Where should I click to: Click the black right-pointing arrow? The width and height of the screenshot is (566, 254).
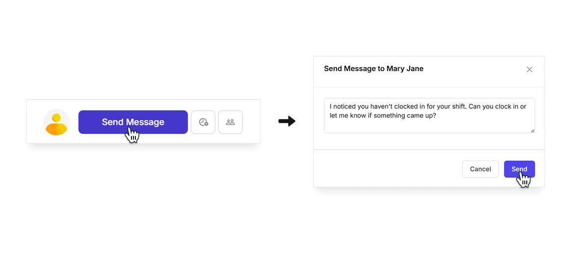pos(287,122)
